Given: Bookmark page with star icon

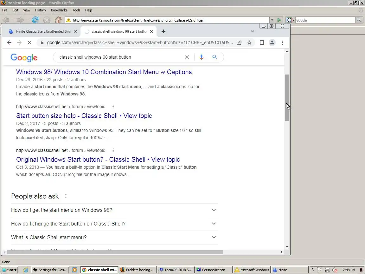Looking at the screenshot, I should 249,42.
